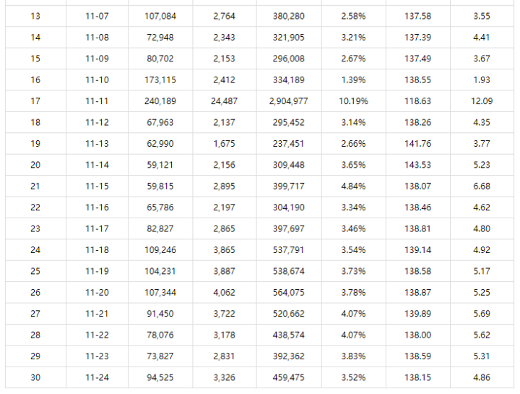Image resolution: width=520 pixels, height=394 pixels.
Task: Click the 12.09 cell
Action: click(482, 101)
